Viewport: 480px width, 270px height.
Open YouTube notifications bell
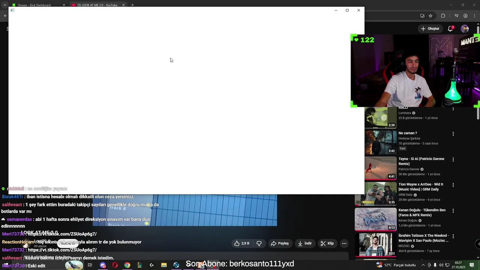pos(451,28)
